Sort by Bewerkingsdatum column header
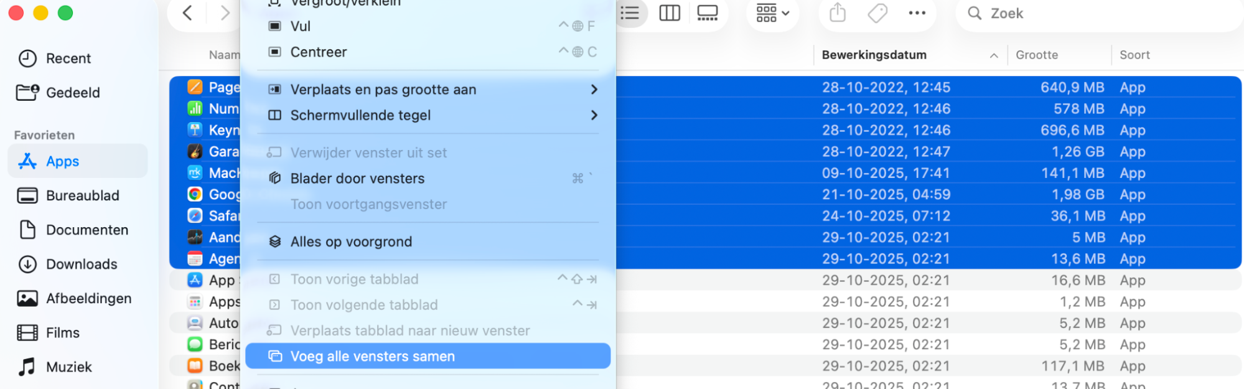This screenshot has height=389, width=1244. tap(874, 55)
